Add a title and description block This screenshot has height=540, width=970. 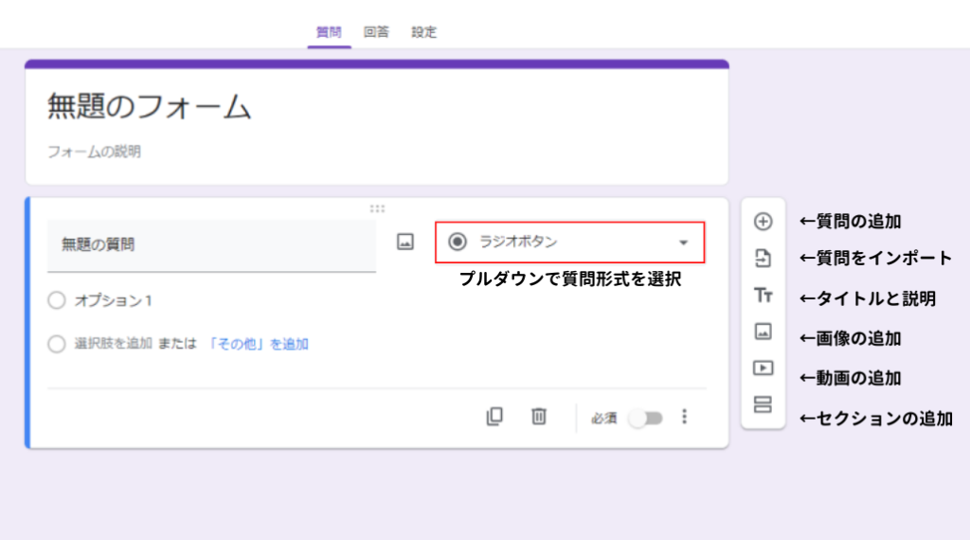763,296
